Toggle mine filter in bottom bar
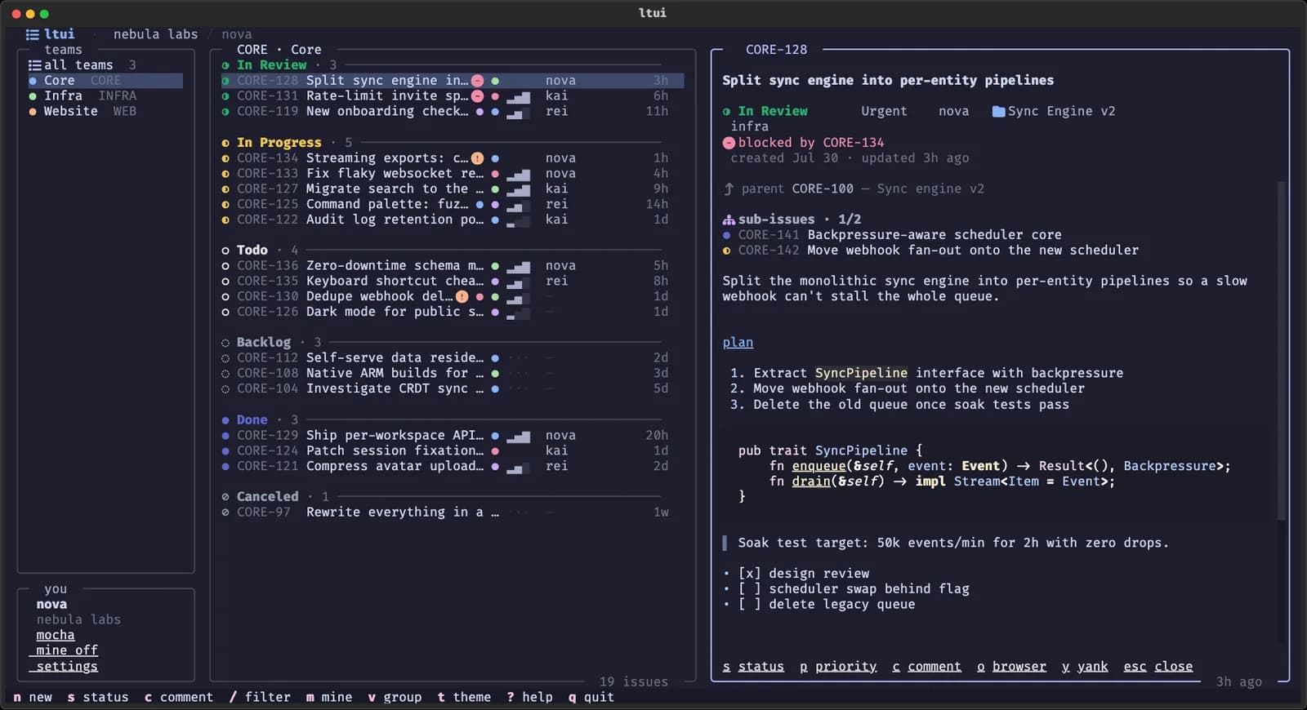Viewport: 1307px width, 710px height. tap(329, 698)
